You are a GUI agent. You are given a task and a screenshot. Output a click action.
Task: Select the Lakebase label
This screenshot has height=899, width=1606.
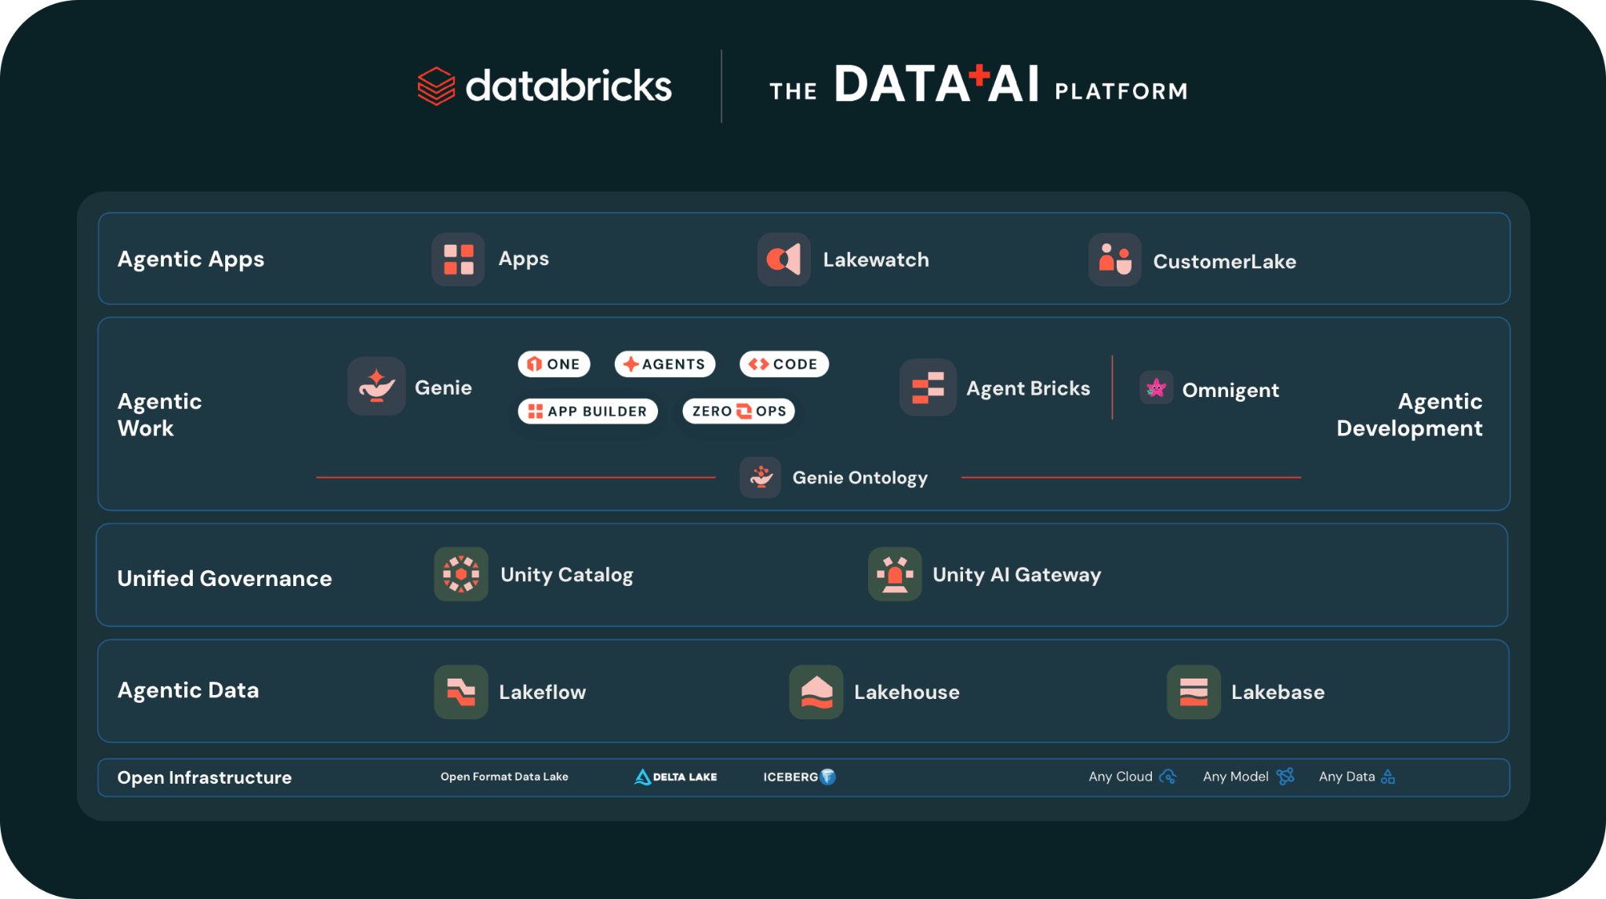pyautogui.click(x=1277, y=692)
